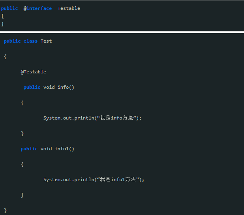Click the public keyword before void info()
Image resolution: width=244 pixels, height=215 pixels.
(x=32, y=87)
